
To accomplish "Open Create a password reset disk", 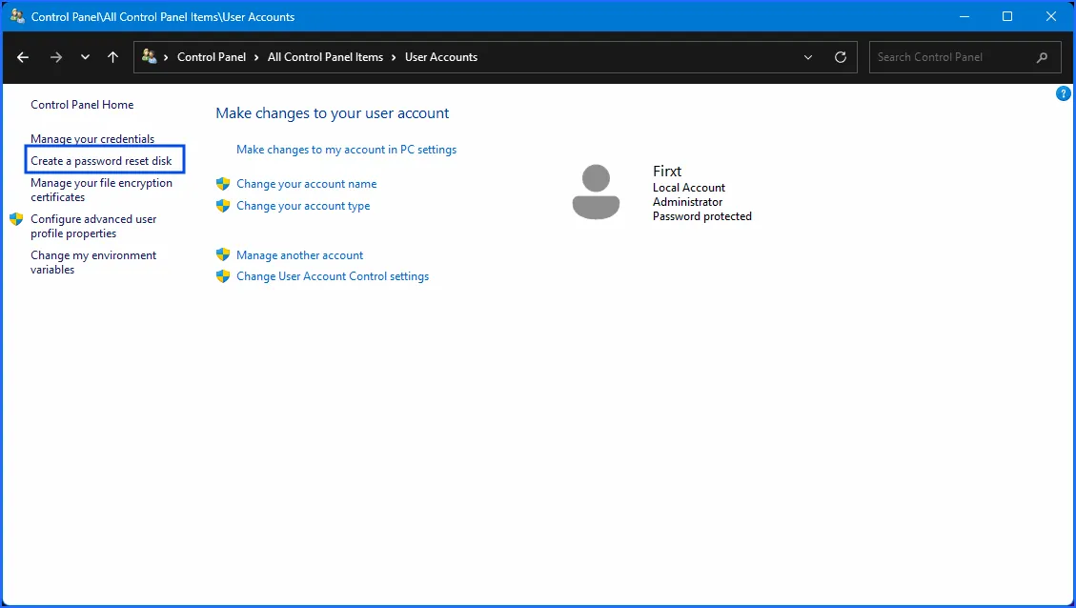I will click(101, 161).
